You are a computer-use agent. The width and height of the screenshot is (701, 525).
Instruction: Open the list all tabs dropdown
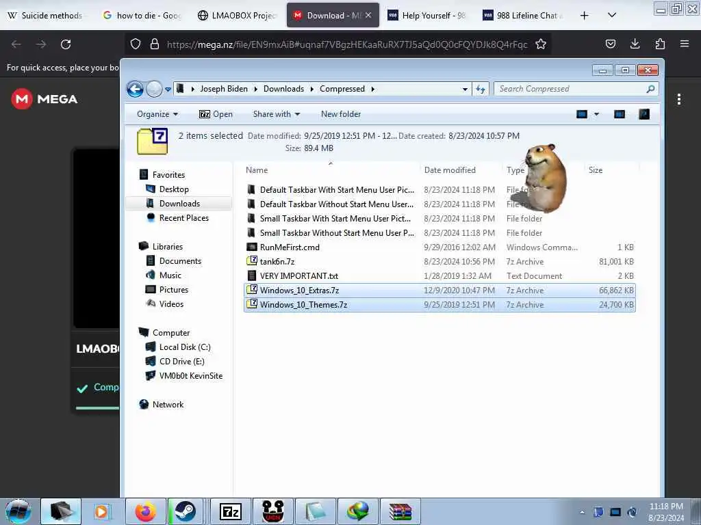612,15
